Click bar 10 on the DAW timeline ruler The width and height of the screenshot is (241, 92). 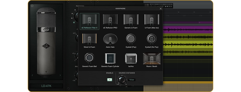178,12
